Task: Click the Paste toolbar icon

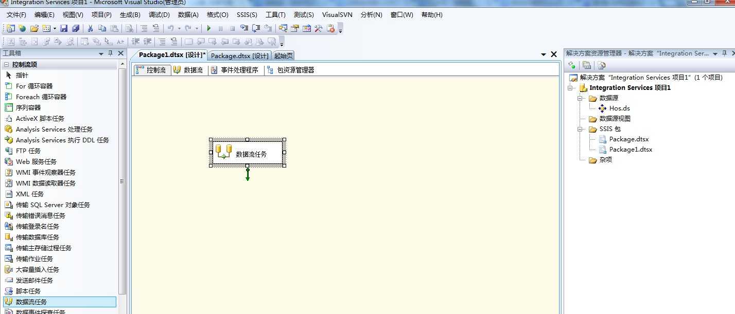Action: click(x=114, y=28)
